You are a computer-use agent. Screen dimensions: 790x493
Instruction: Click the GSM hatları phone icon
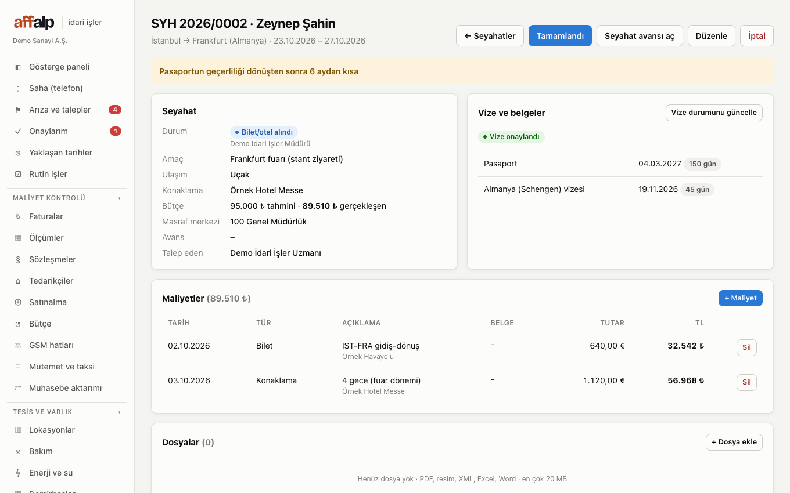(x=18, y=345)
